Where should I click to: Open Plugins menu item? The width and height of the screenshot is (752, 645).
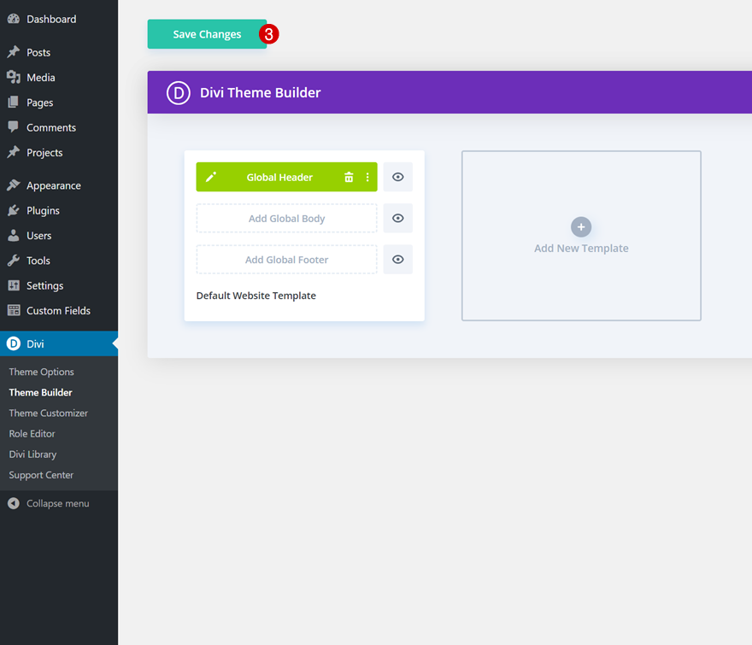pyautogui.click(x=44, y=210)
